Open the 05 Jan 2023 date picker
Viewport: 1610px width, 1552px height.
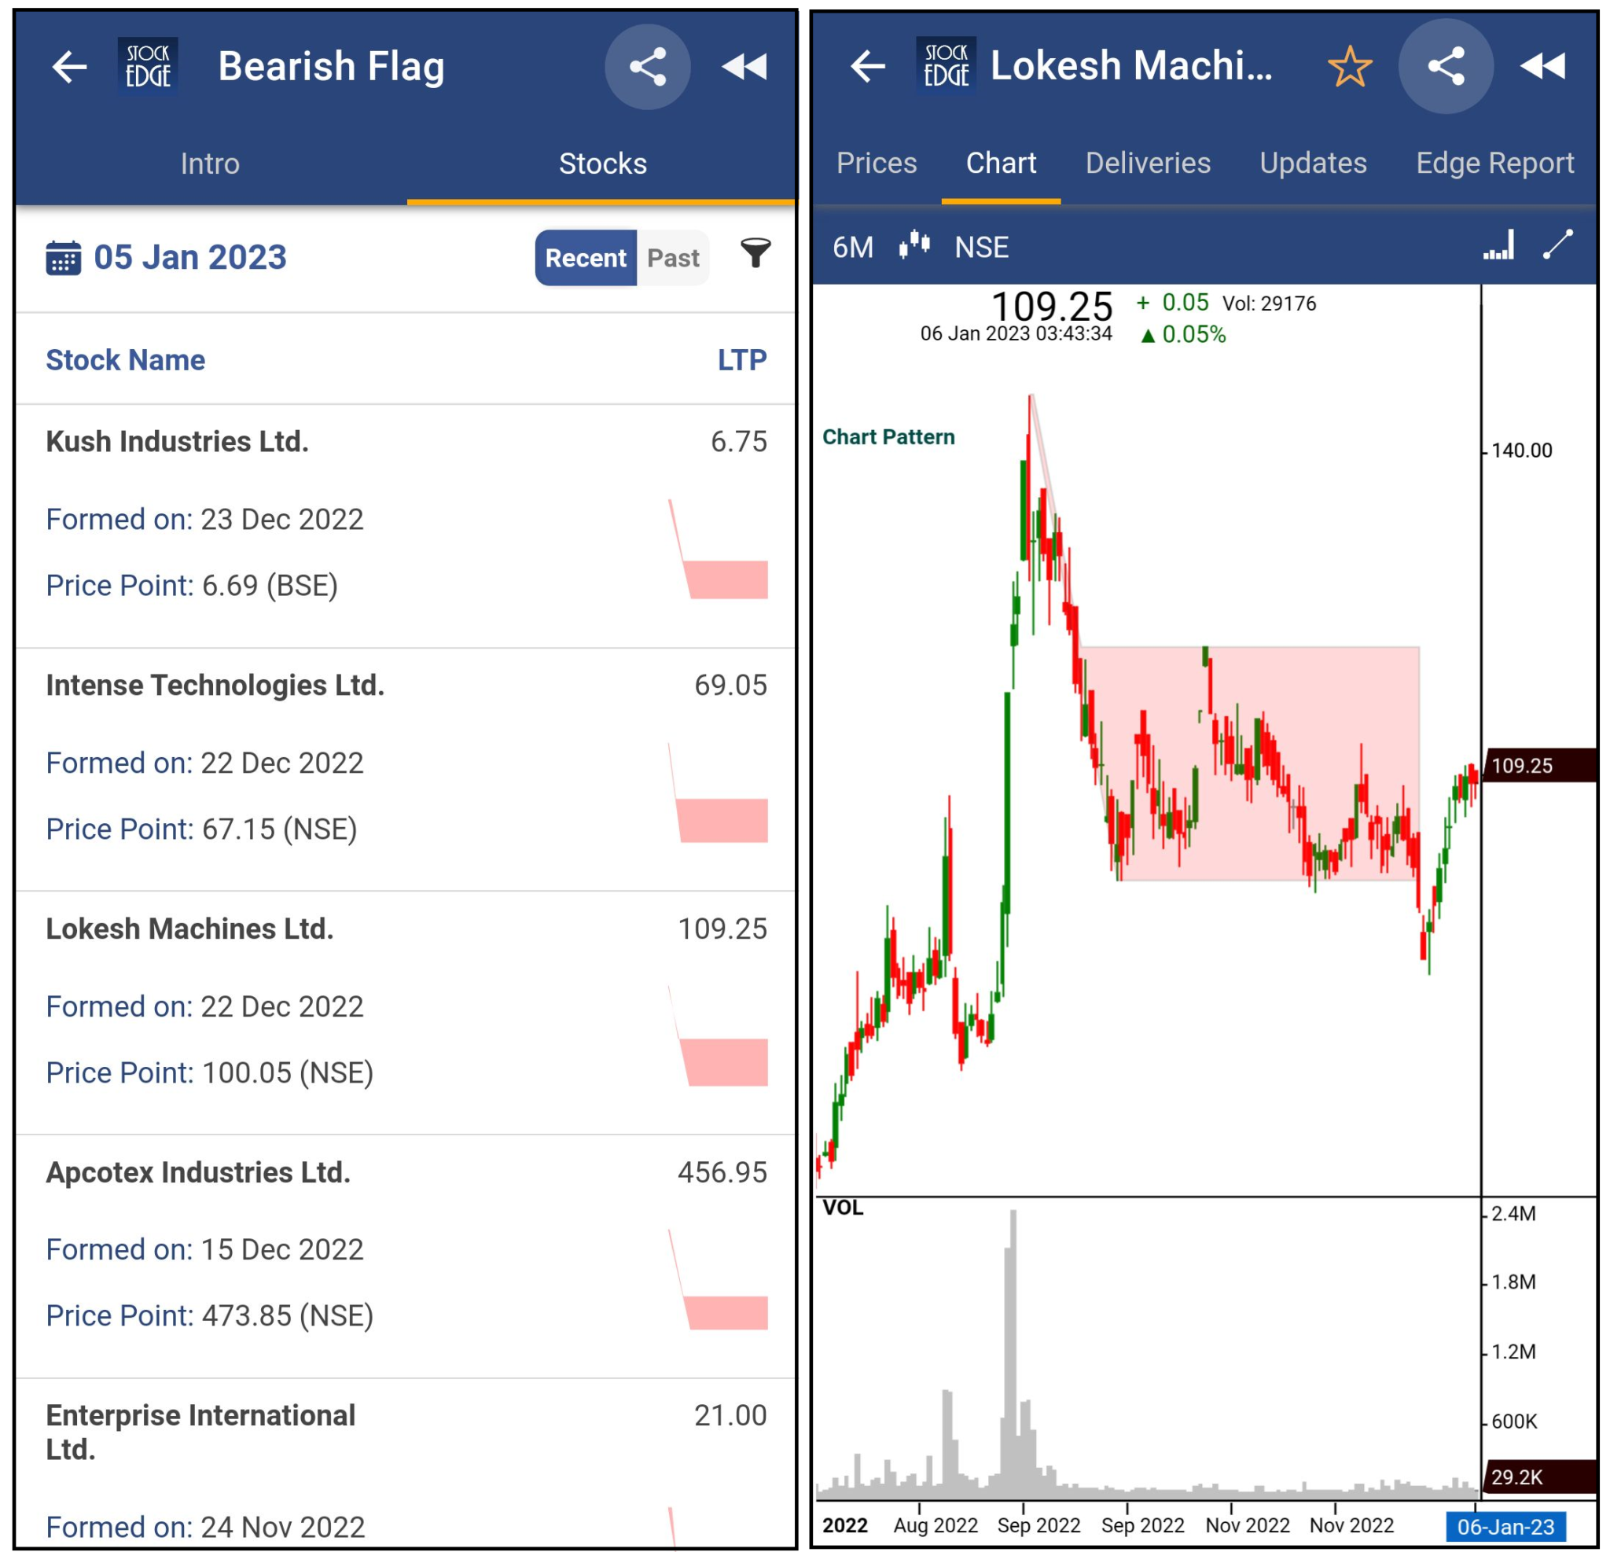coord(189,256)
